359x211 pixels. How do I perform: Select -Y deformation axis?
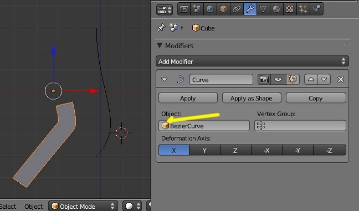click(x=298, y=150)
